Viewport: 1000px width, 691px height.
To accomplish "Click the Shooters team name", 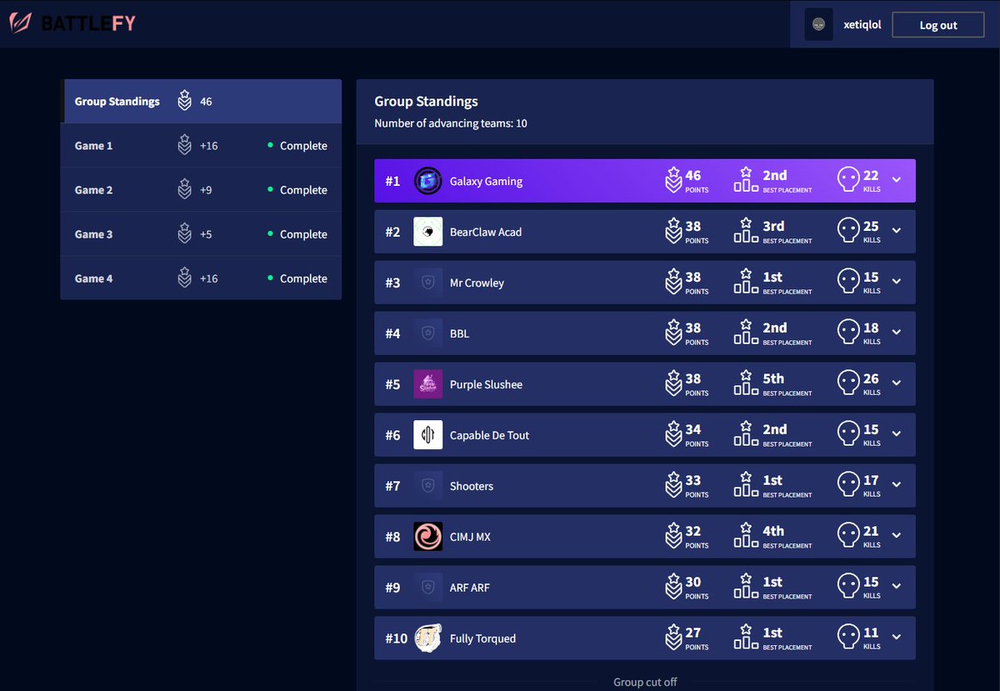I will click(x=472, y=486).
